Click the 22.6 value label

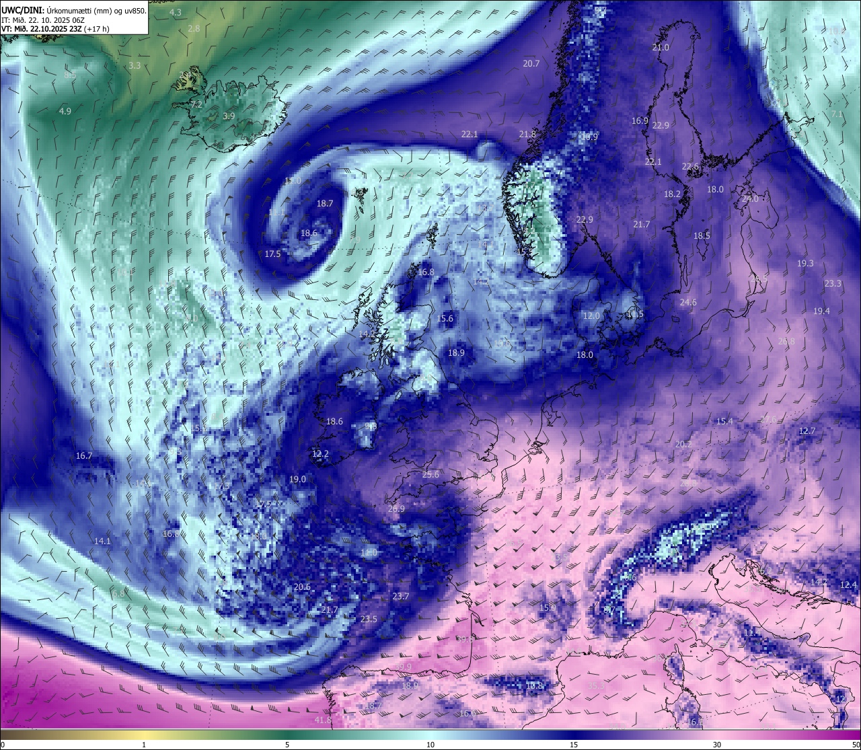(x=690, y=167)
